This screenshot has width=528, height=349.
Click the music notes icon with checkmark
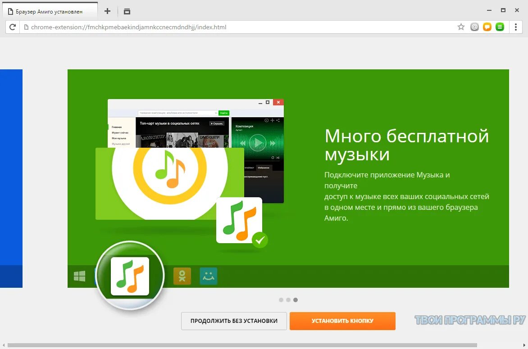coord(239,221)
